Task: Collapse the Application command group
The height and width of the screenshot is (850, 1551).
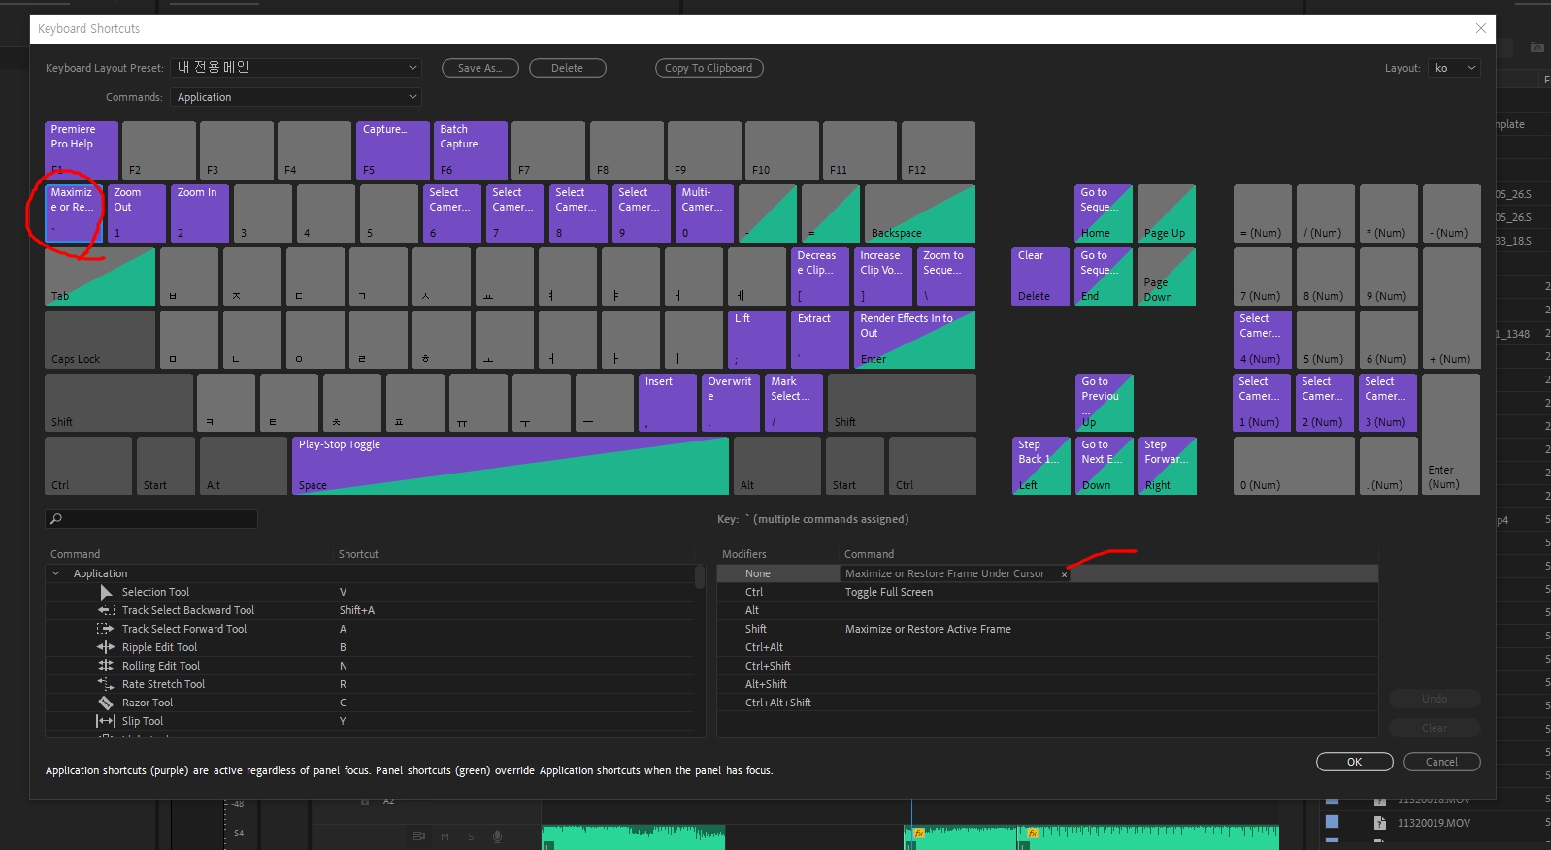Action: coord(55,573)
